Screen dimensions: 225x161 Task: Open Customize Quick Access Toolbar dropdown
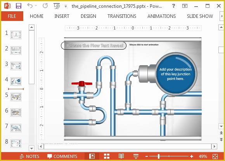point(66,6)
